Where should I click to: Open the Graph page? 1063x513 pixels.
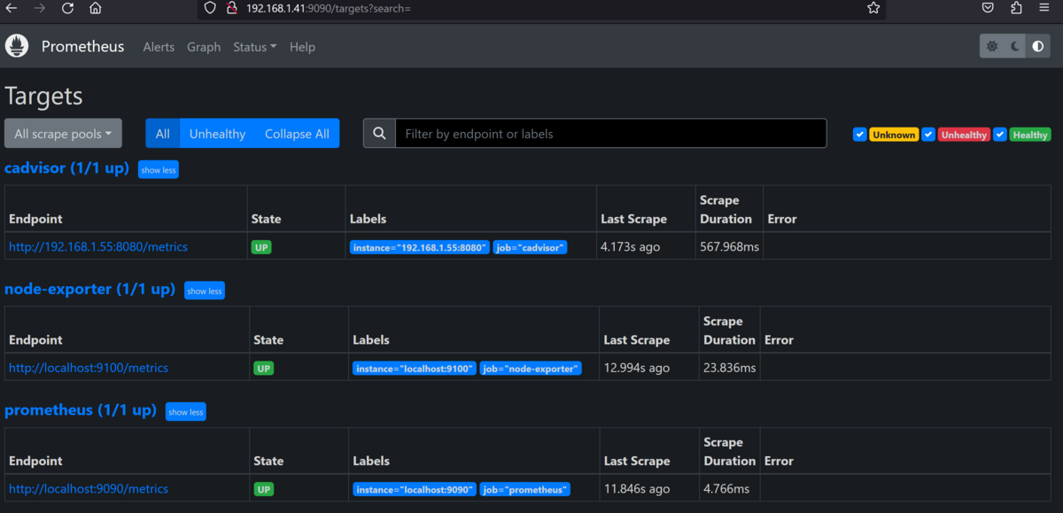click(x=204, y=47)
